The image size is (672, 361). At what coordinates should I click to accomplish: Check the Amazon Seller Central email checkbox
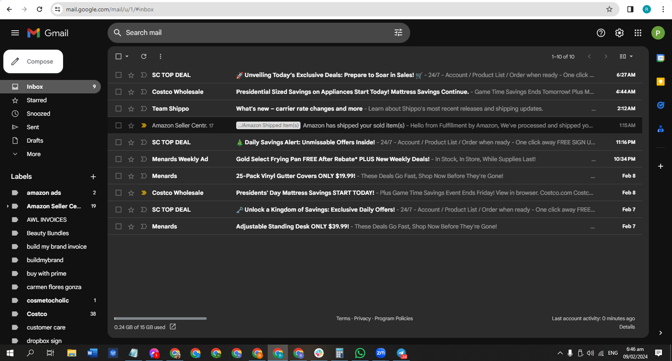(119, 125)
